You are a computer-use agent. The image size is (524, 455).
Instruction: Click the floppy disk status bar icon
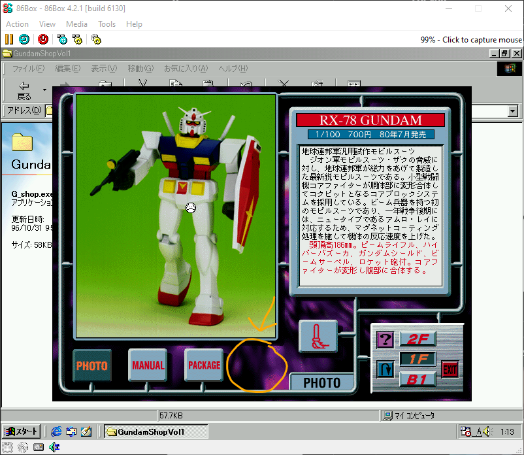point(7,447)
